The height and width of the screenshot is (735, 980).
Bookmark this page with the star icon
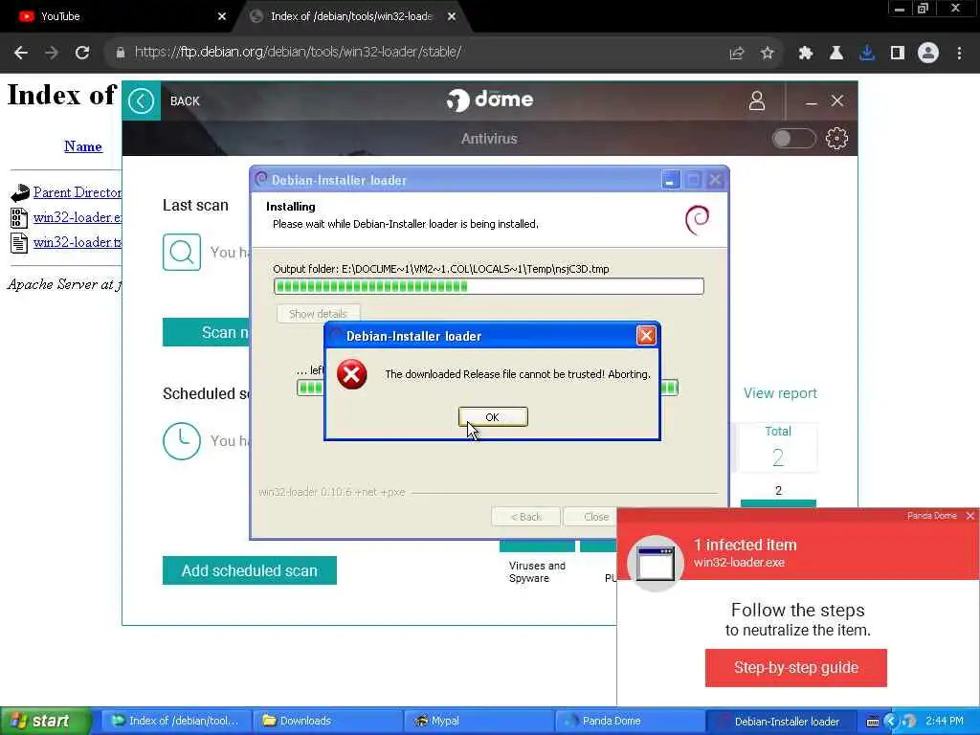point(768,54)
